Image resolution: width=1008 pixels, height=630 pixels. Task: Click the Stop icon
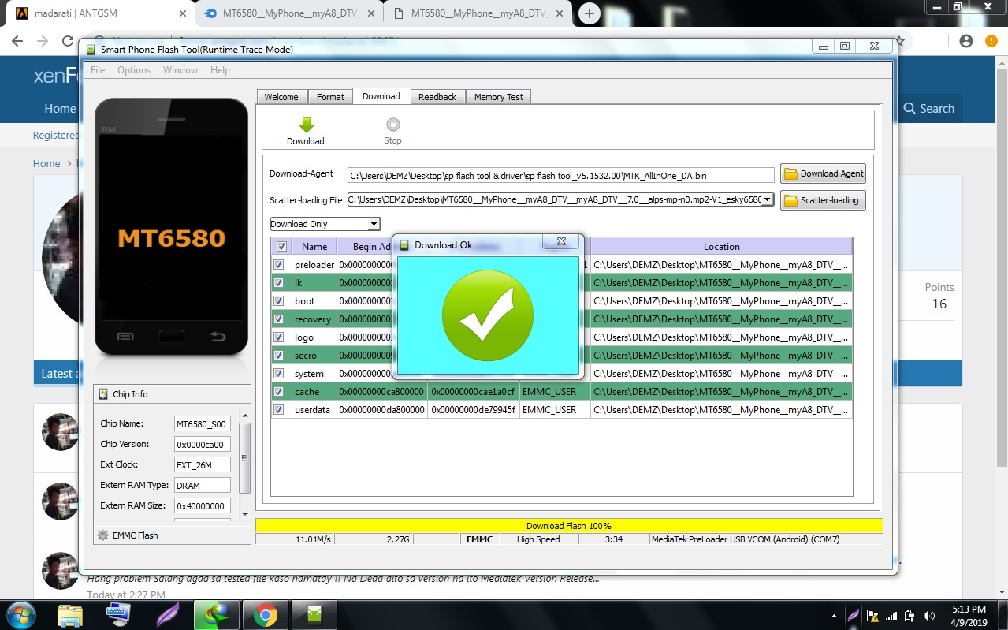[392, 125]
